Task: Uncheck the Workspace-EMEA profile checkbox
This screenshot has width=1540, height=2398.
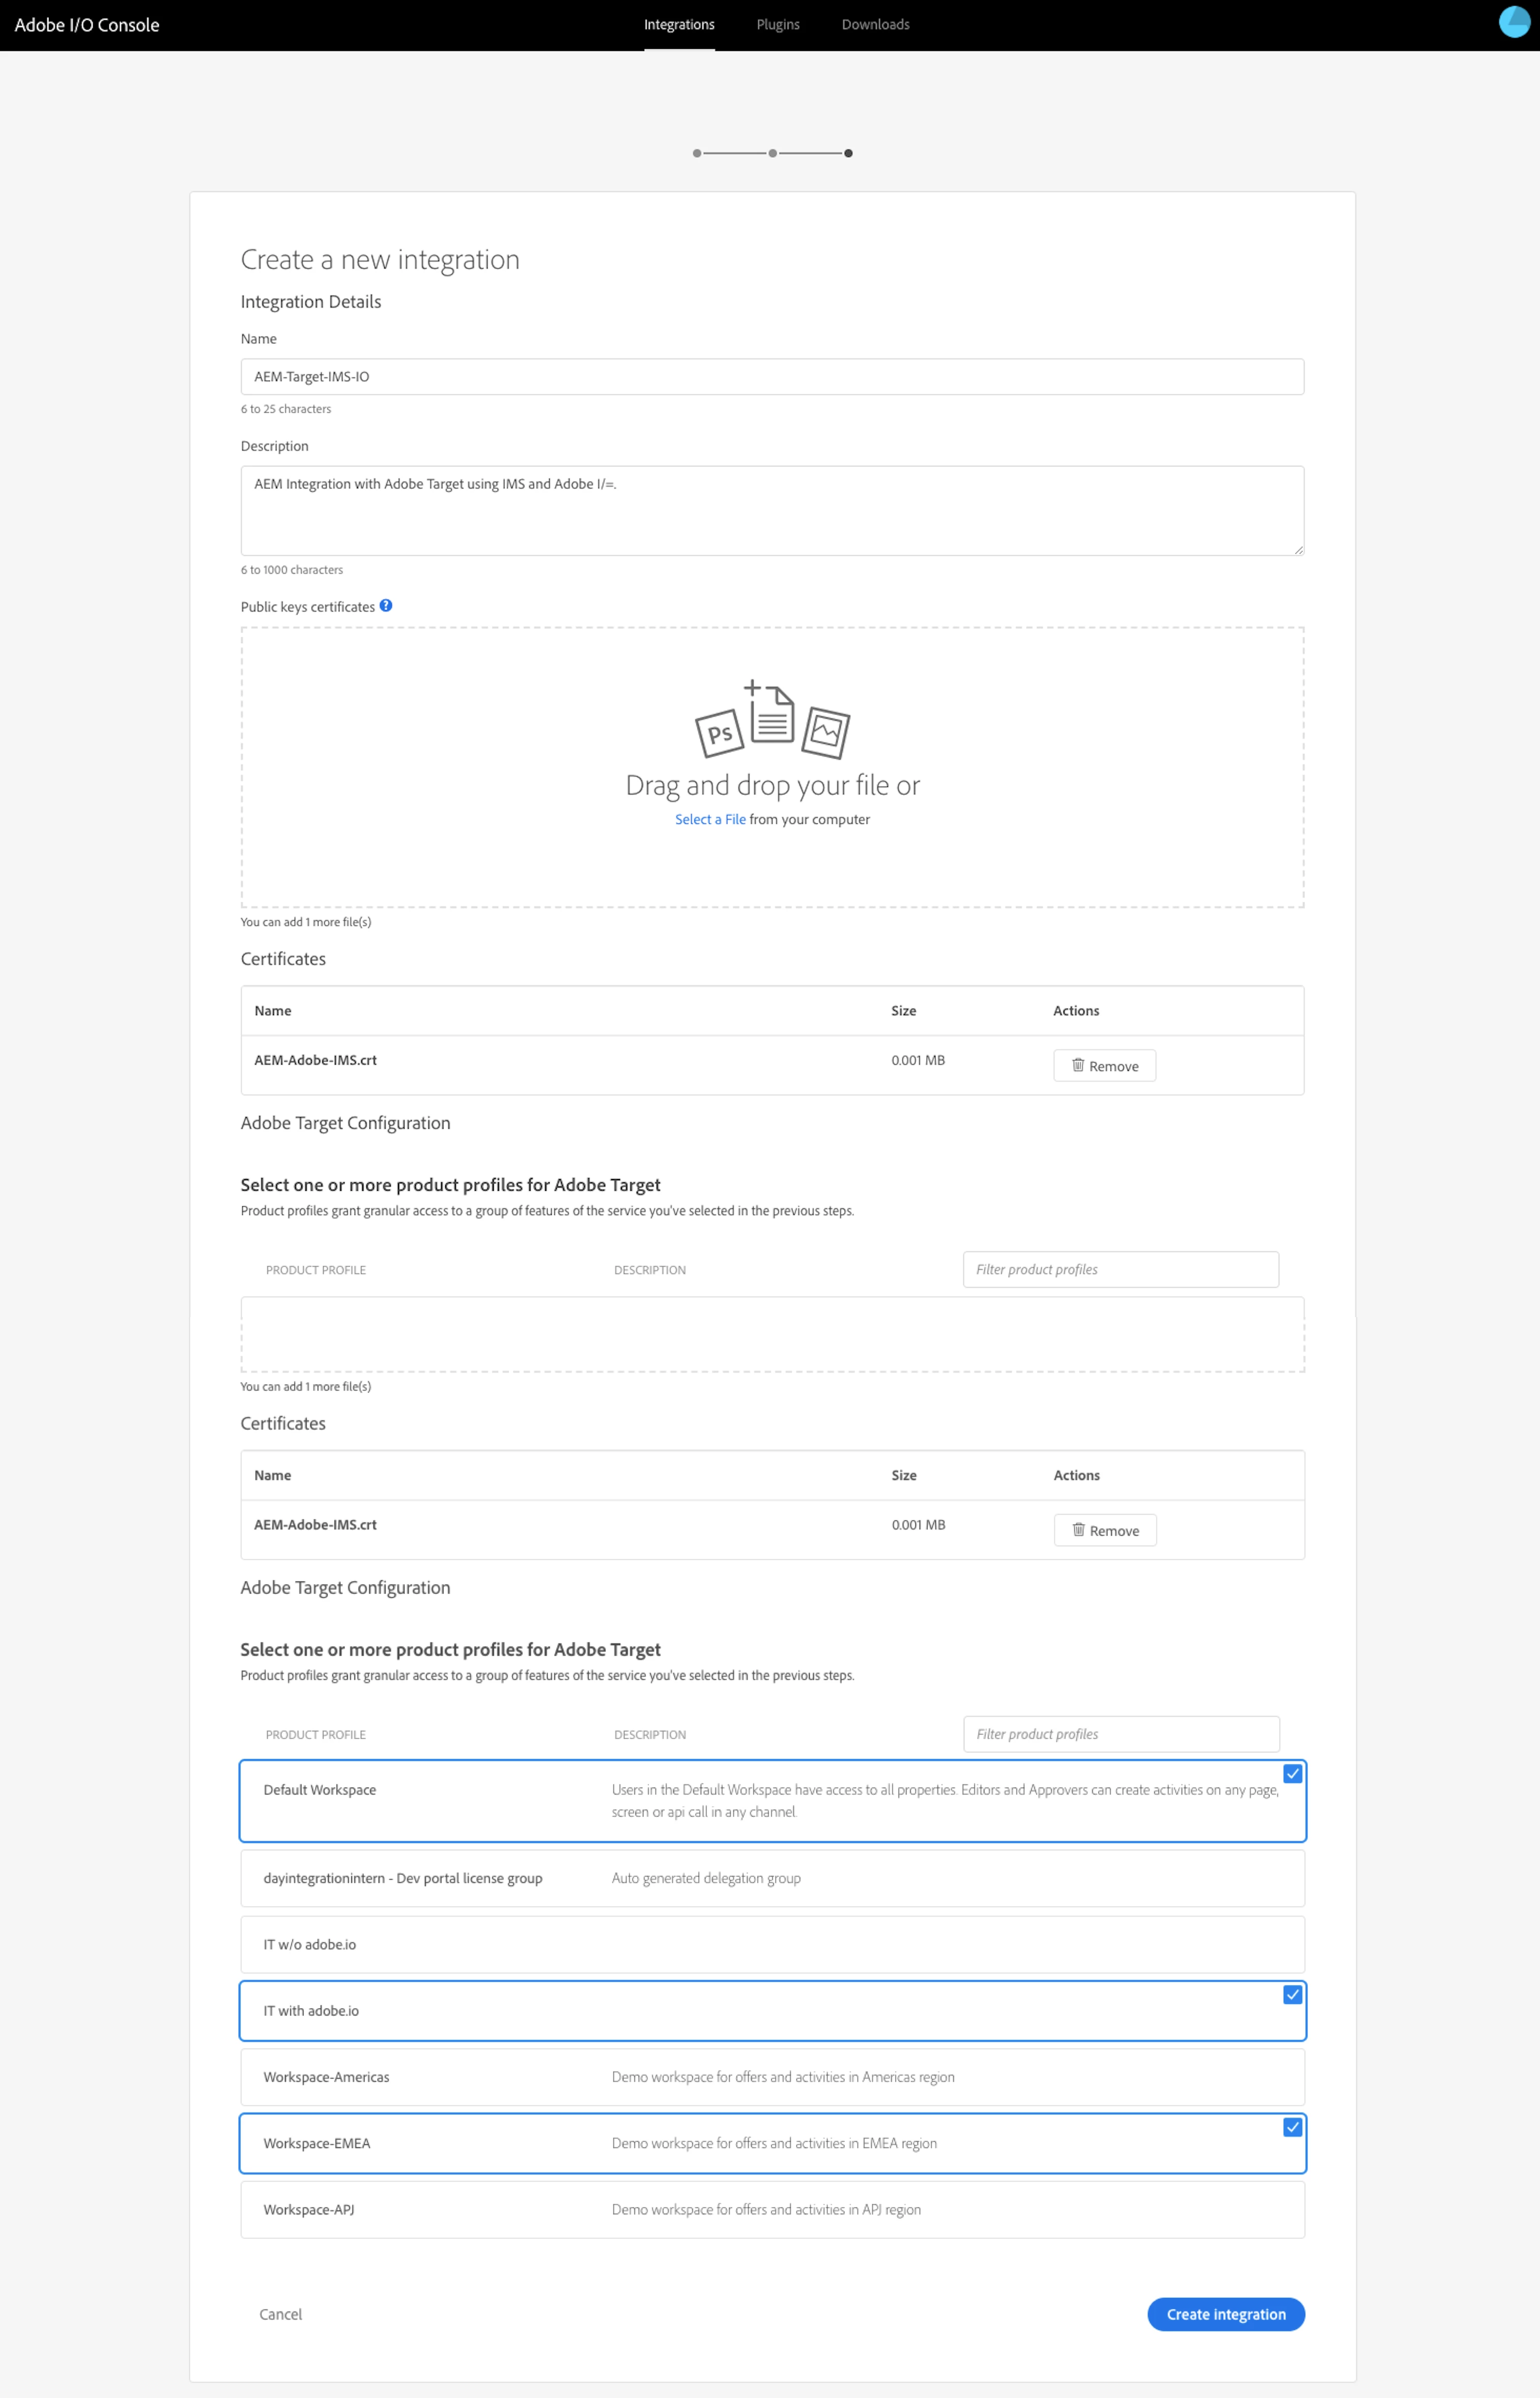Action: [x=1292, y=2127]
